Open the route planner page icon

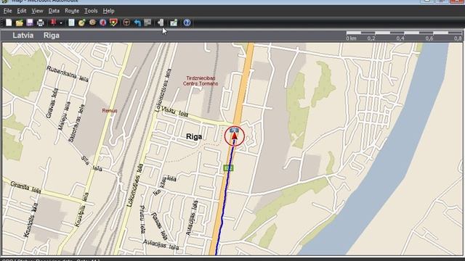click(x=71, y=22)
